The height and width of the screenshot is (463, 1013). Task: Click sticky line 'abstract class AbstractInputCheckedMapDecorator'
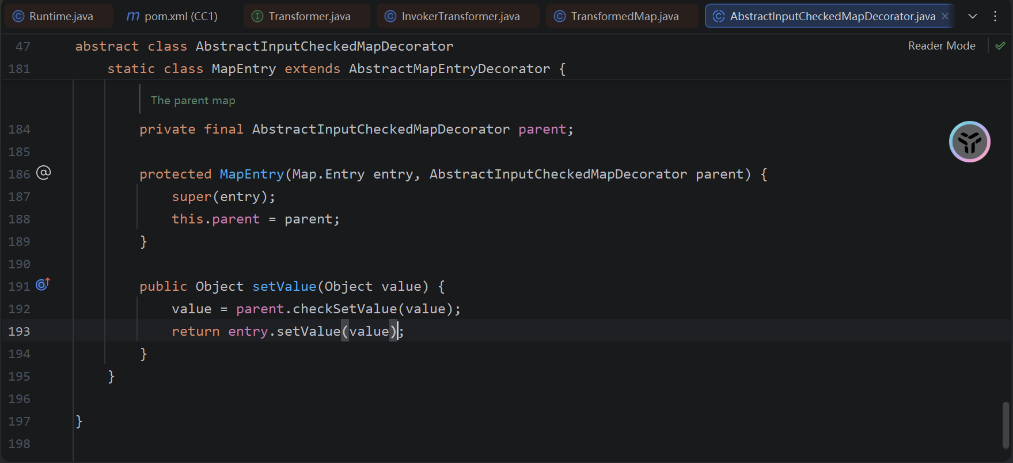pos(264,46)
